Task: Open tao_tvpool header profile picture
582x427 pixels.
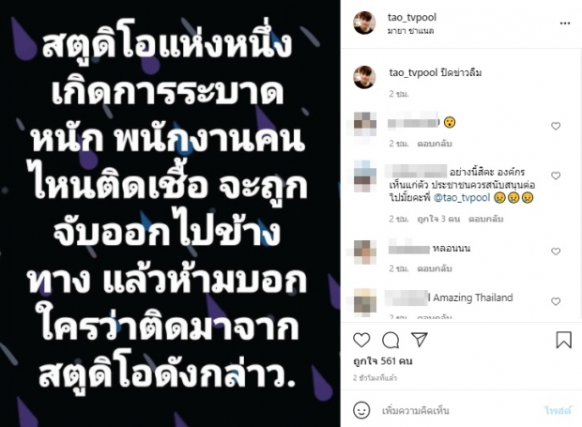Action: point(364,23)
